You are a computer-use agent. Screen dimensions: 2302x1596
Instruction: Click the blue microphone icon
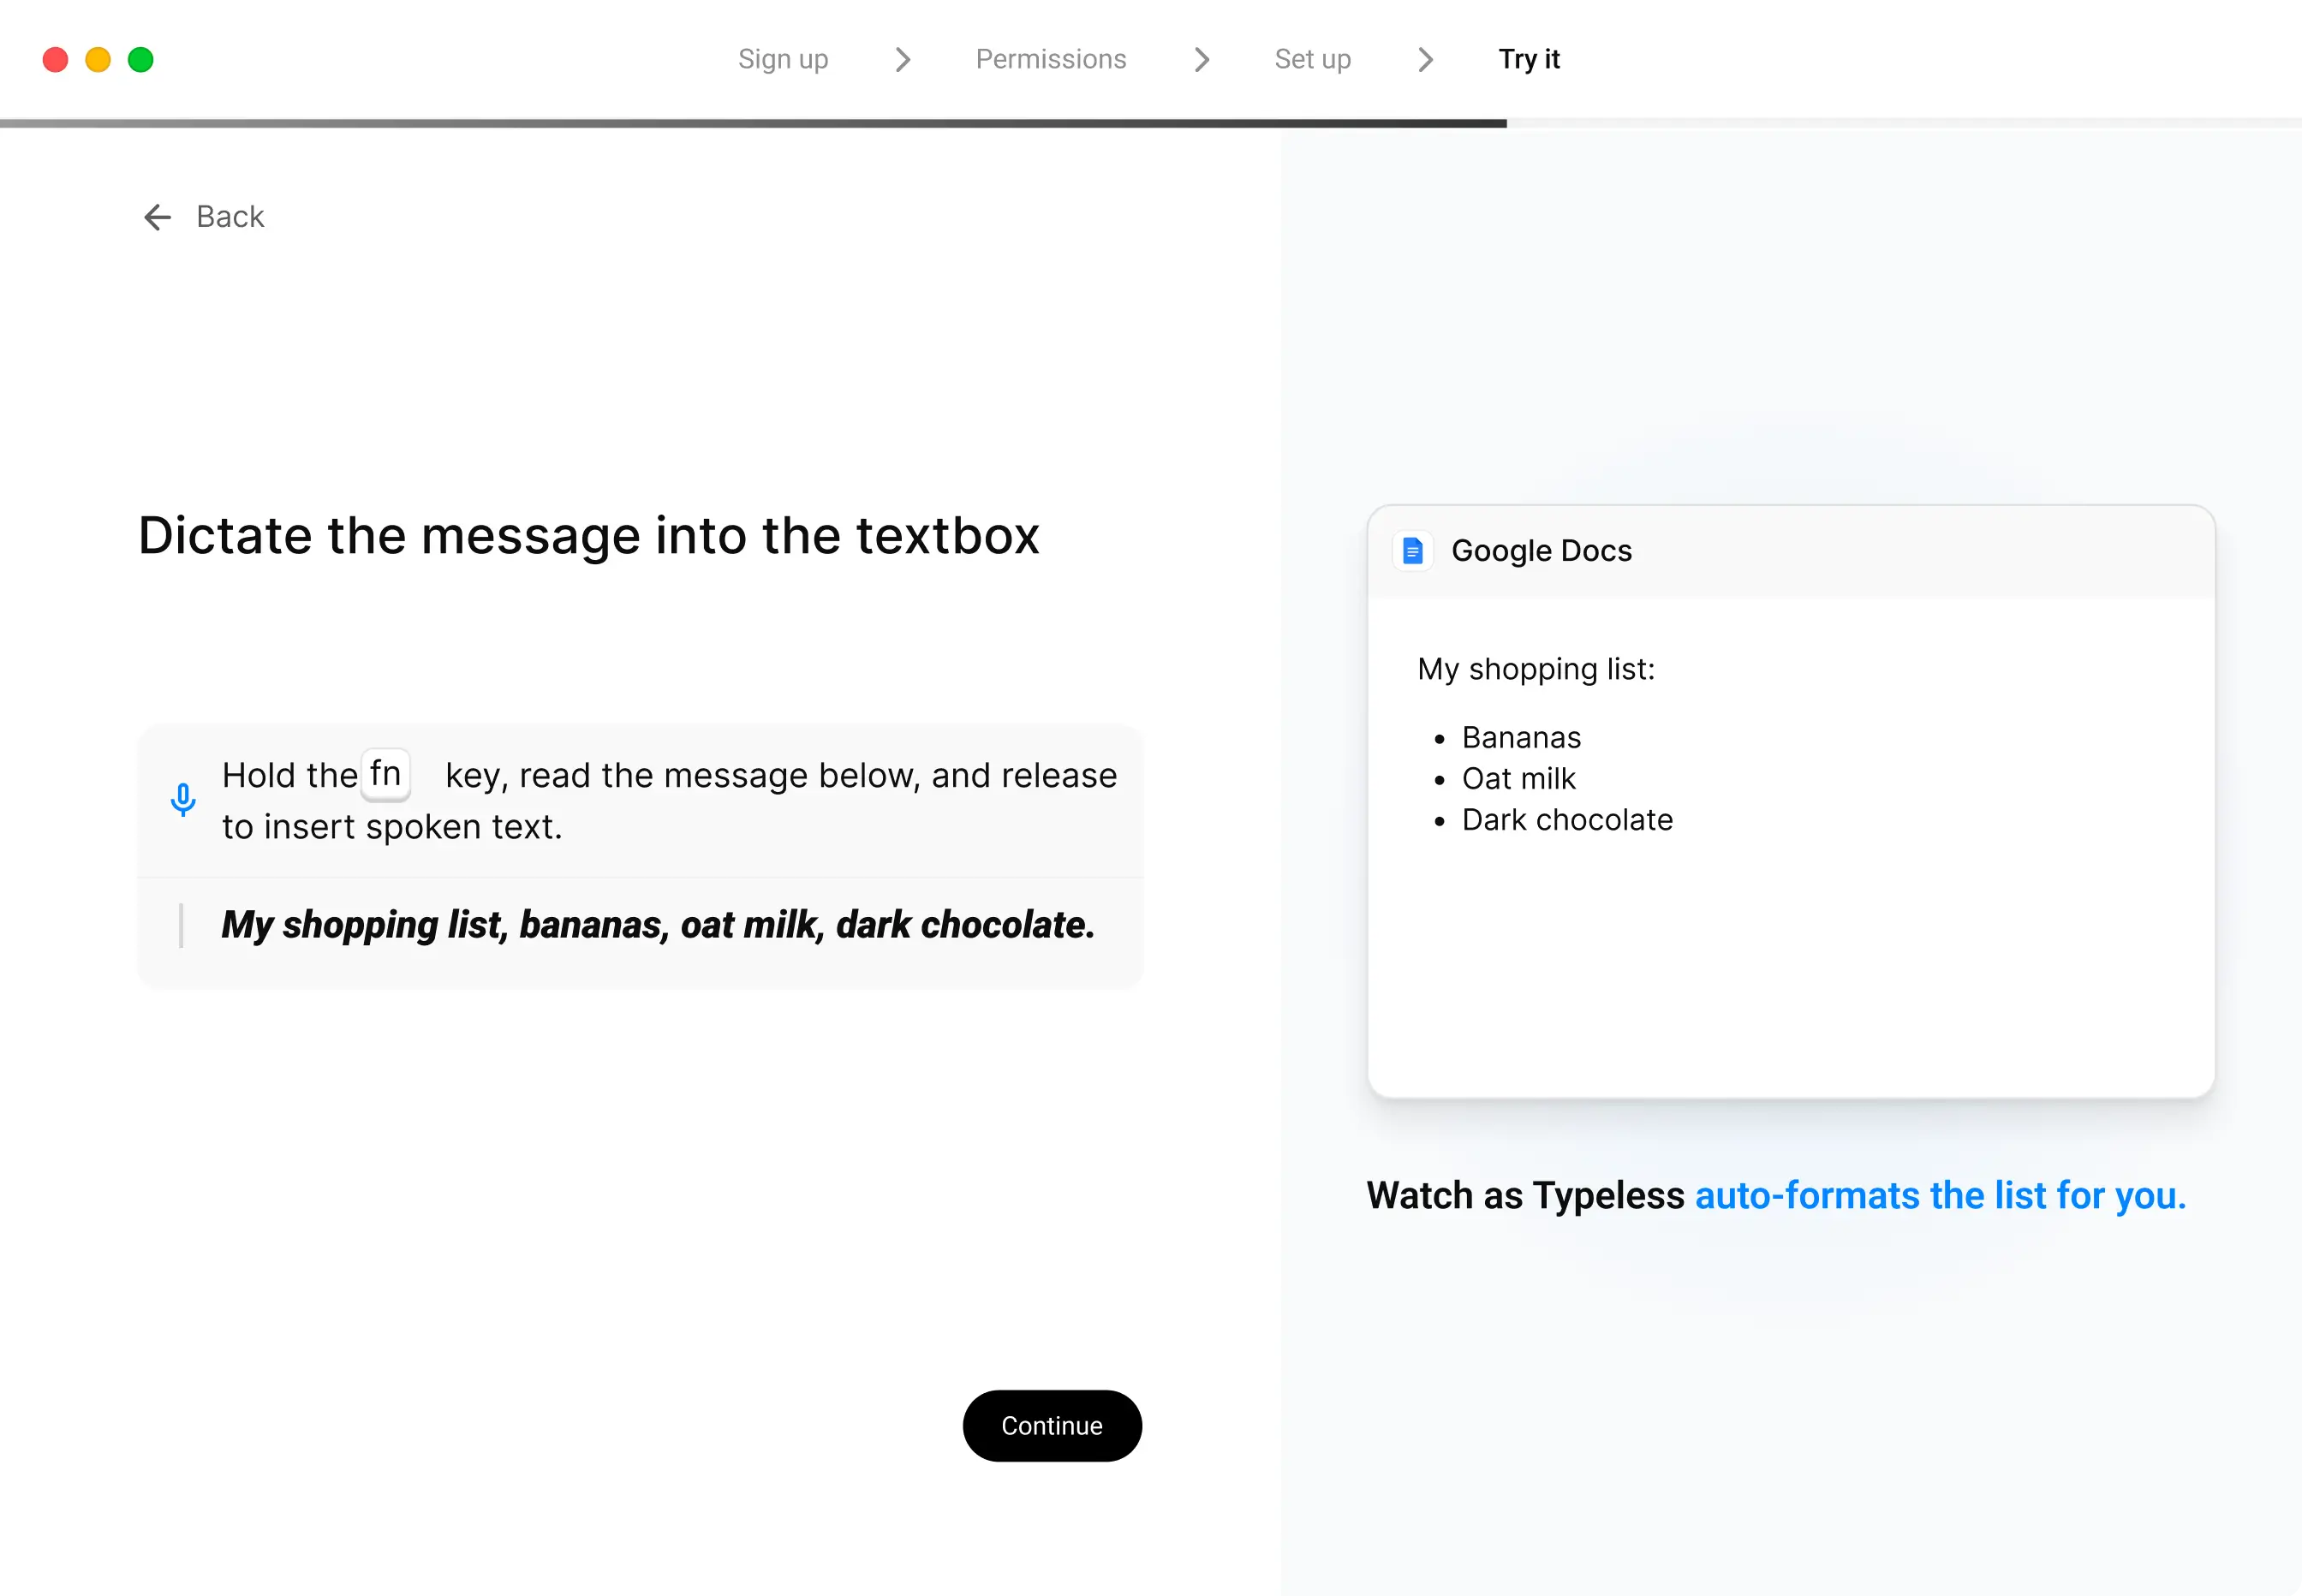click(x=184, y=800)
